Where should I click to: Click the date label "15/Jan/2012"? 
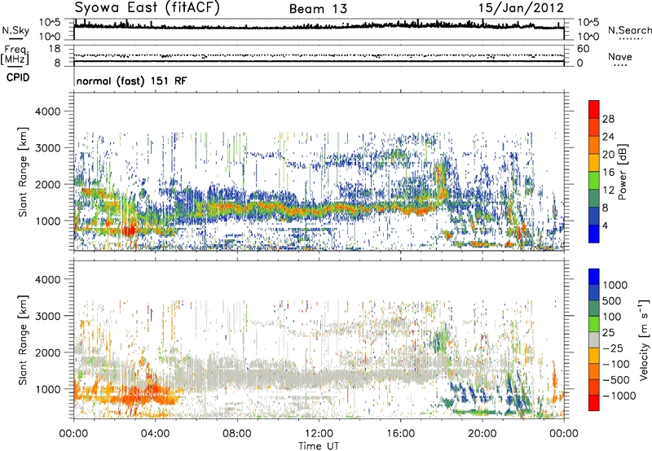pyautogui.click(x=521, y=8)
